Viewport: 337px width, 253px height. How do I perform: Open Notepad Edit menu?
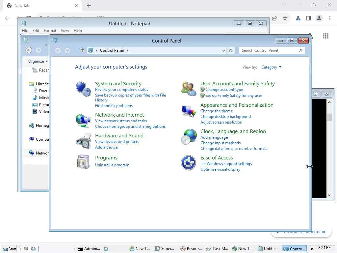[x=36, y=31]
